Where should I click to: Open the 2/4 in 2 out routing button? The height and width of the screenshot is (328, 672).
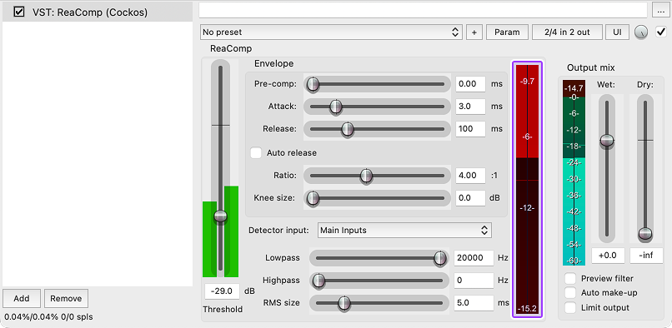tap(567, 32)
